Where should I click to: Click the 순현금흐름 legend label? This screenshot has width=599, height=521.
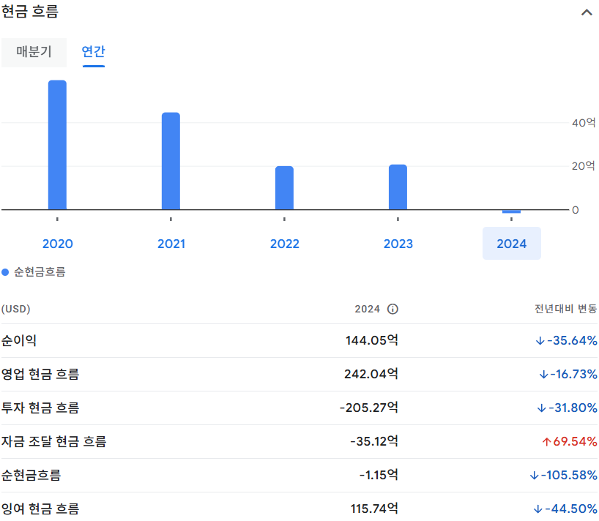pyautogui.click(x=40, y=272)
